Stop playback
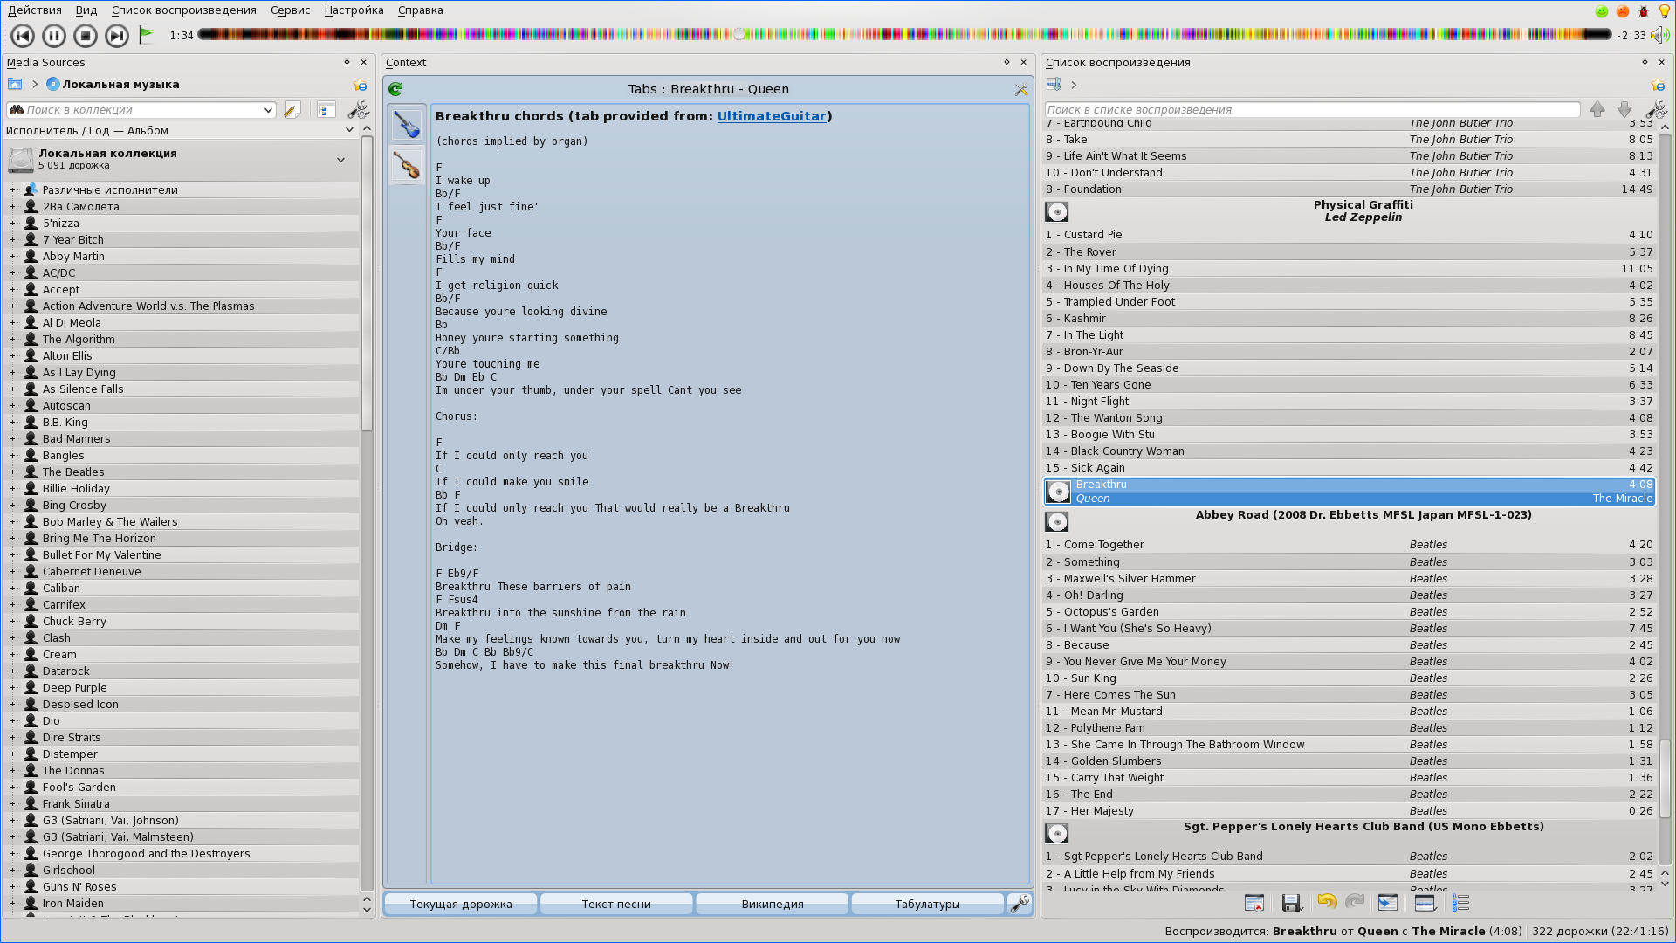Image resolution: width=1676 pixels, height=943 pixels. point(86,36)
